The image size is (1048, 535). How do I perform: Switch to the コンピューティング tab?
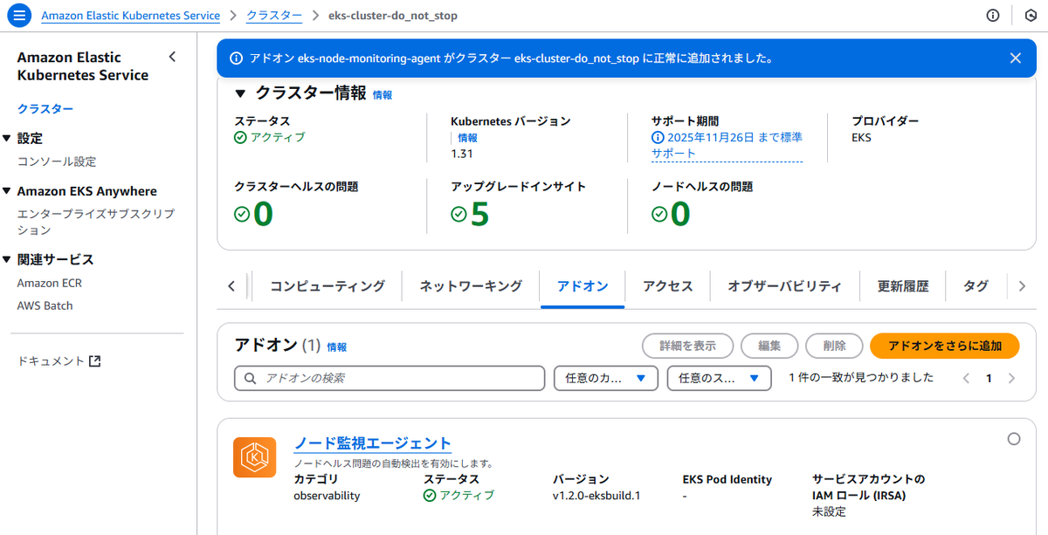point(327,286)
